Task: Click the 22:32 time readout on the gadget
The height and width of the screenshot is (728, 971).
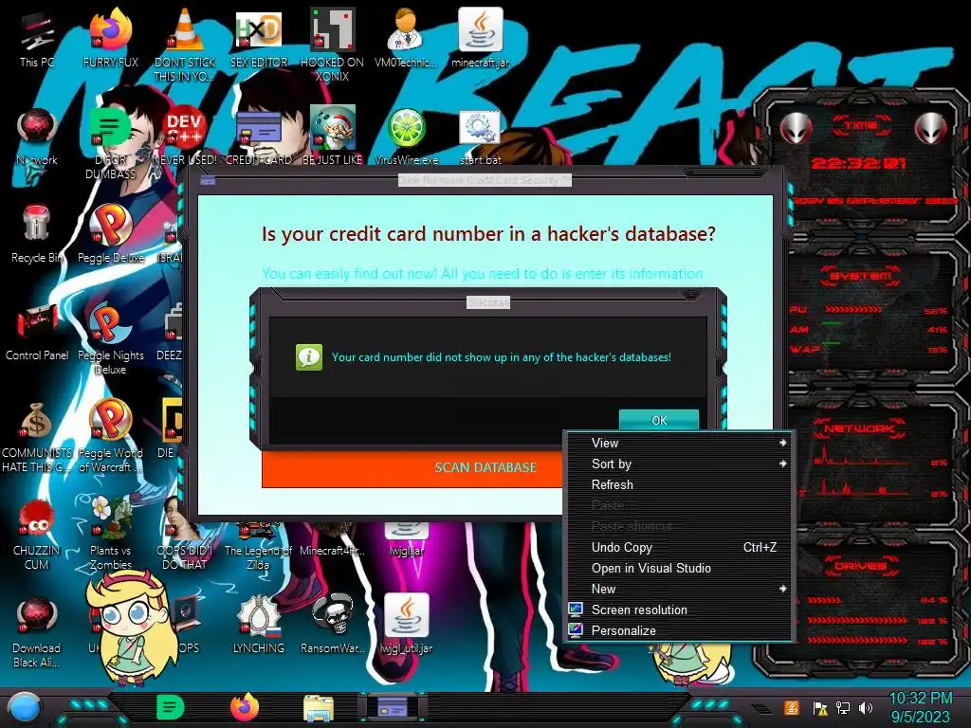Action: coord(858,163)
